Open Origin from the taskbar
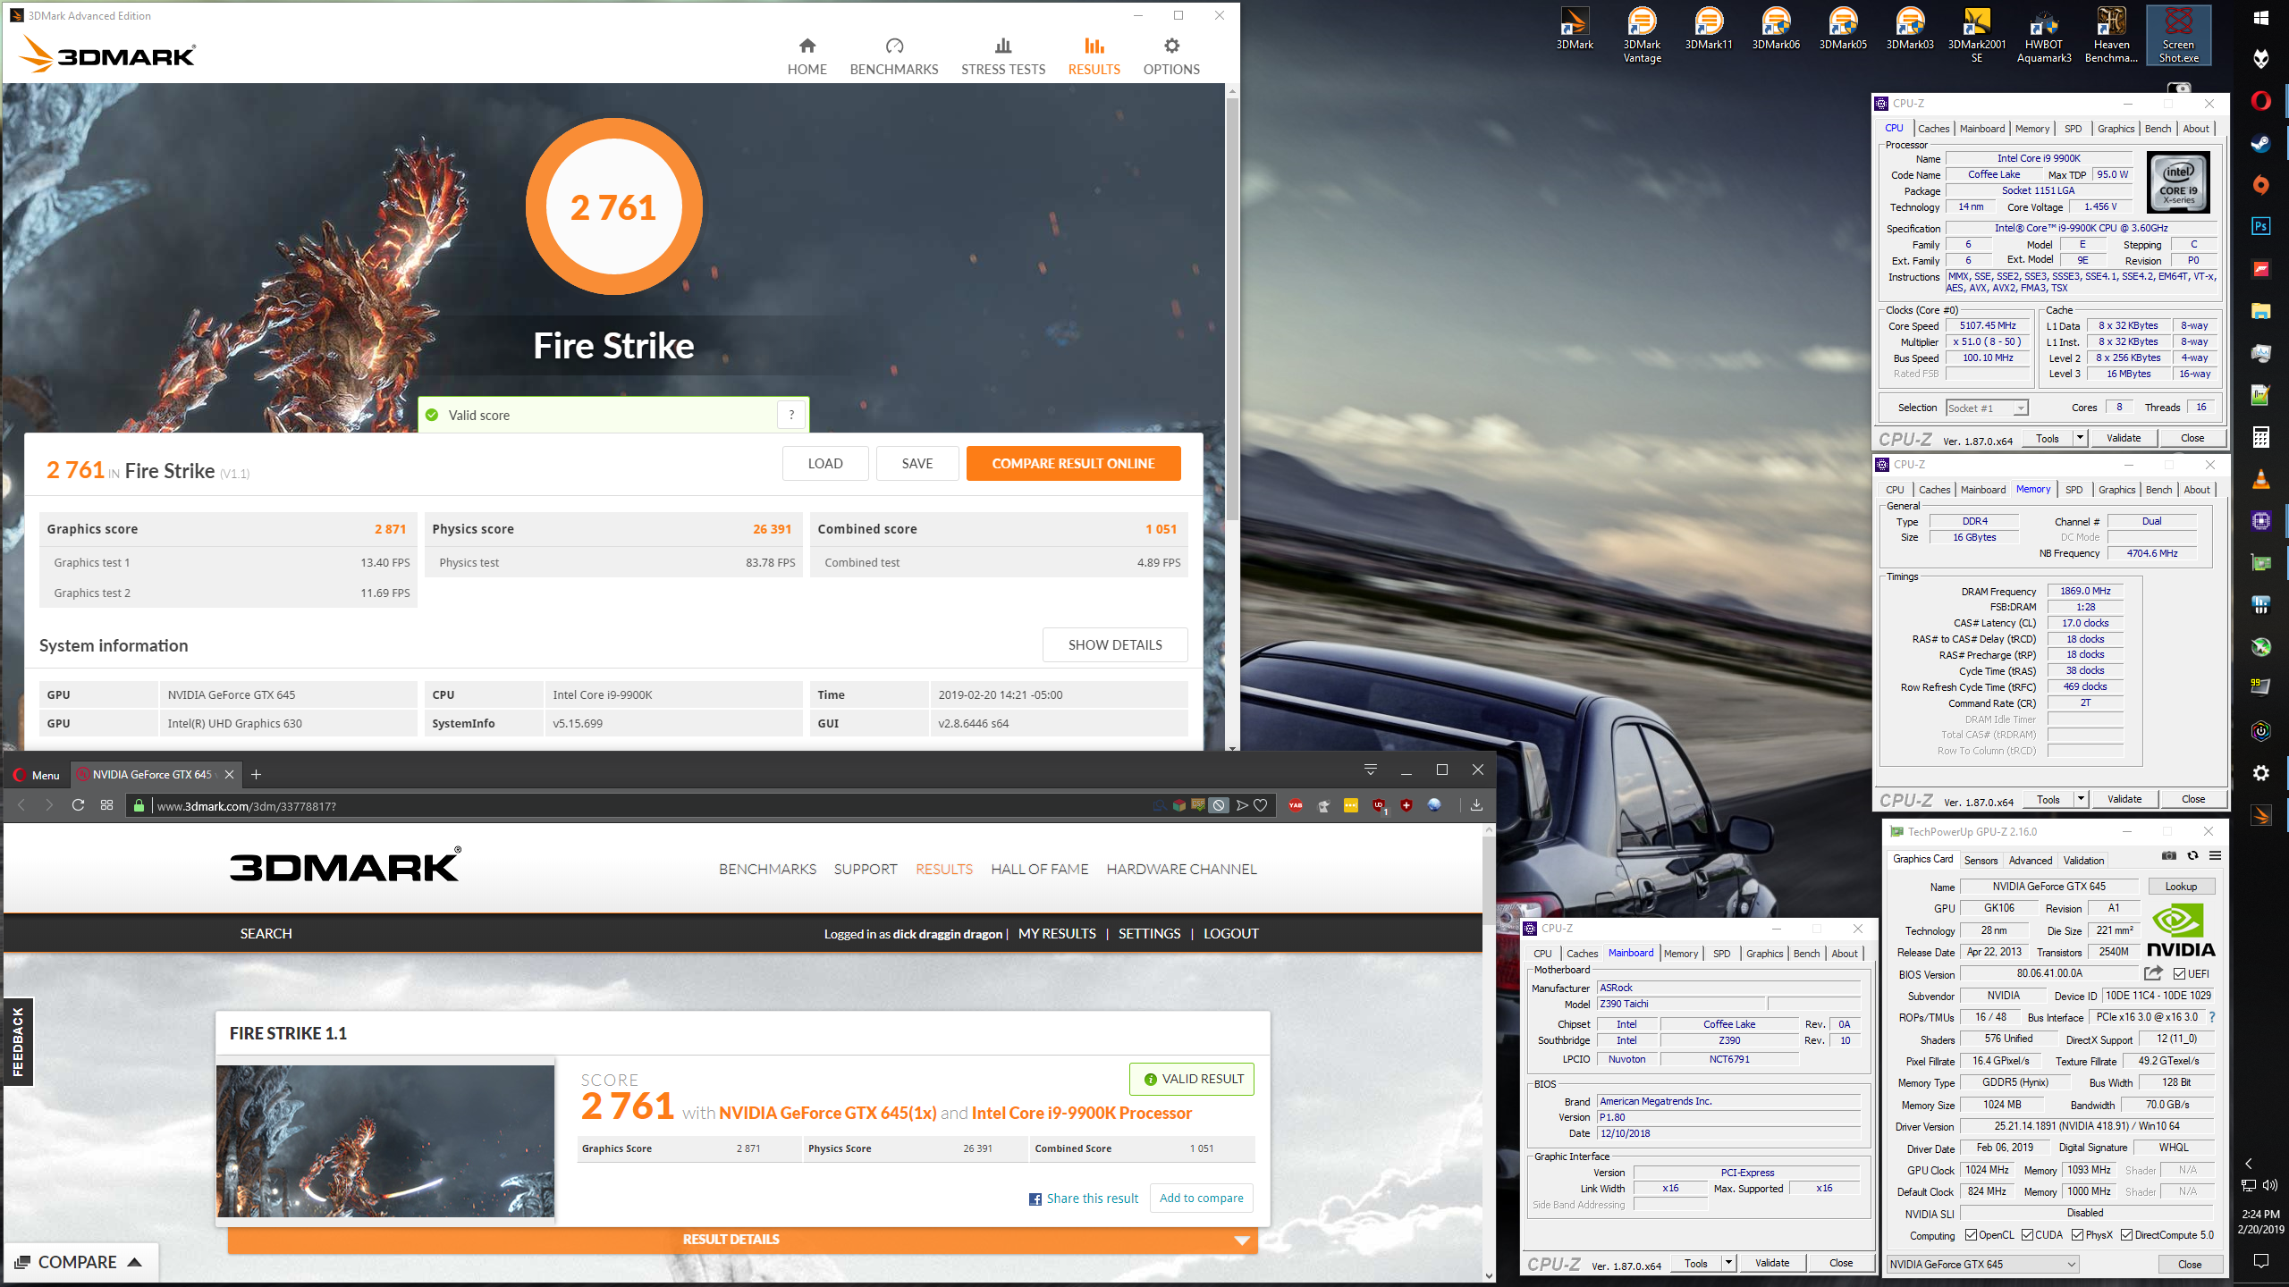Viewport: 2289px width, 1287px height. [x=2260, y=185]
